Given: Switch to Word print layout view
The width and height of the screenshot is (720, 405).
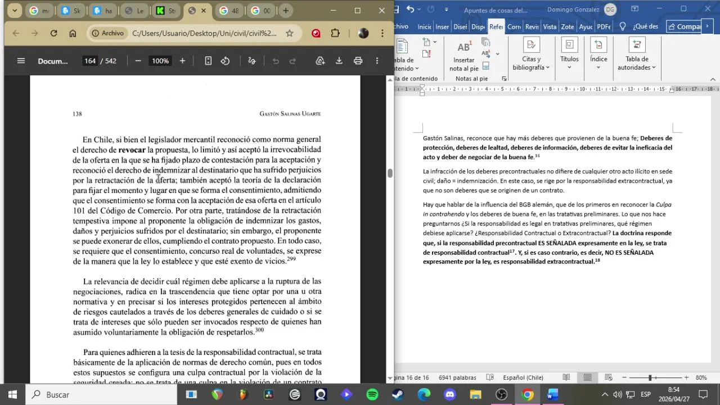Looking at the screenshot, I should pyautogui.click(x=587, y=377).
